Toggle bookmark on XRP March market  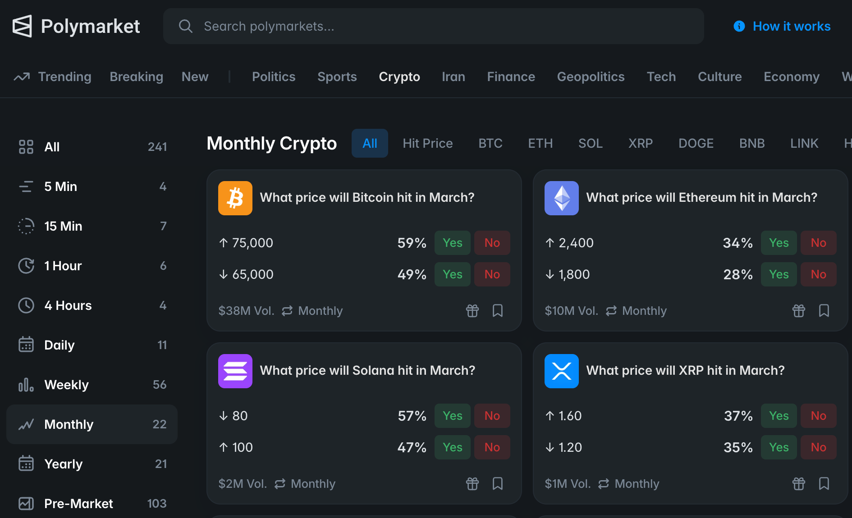pyautogui.click(x=824, y=484)
